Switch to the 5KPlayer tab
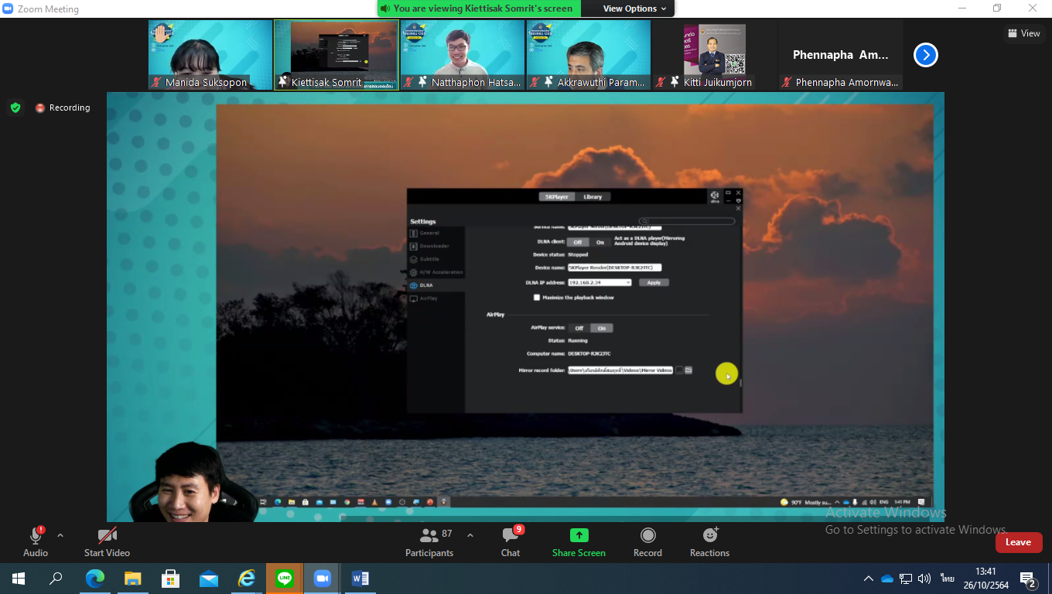The image size is (1052, 594). 557,196
